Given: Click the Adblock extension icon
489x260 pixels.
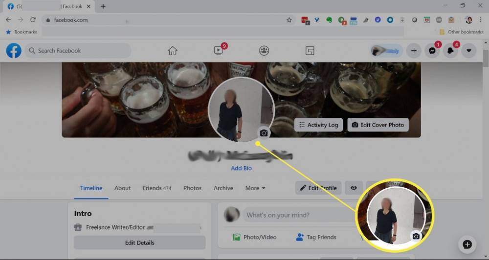Looking at the screenshot, I should pos(439,20).
